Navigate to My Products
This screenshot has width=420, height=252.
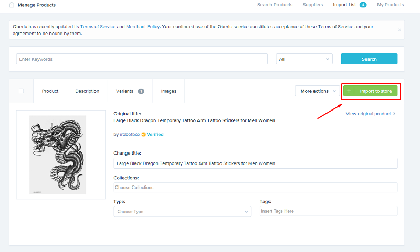tap(390, 5)
